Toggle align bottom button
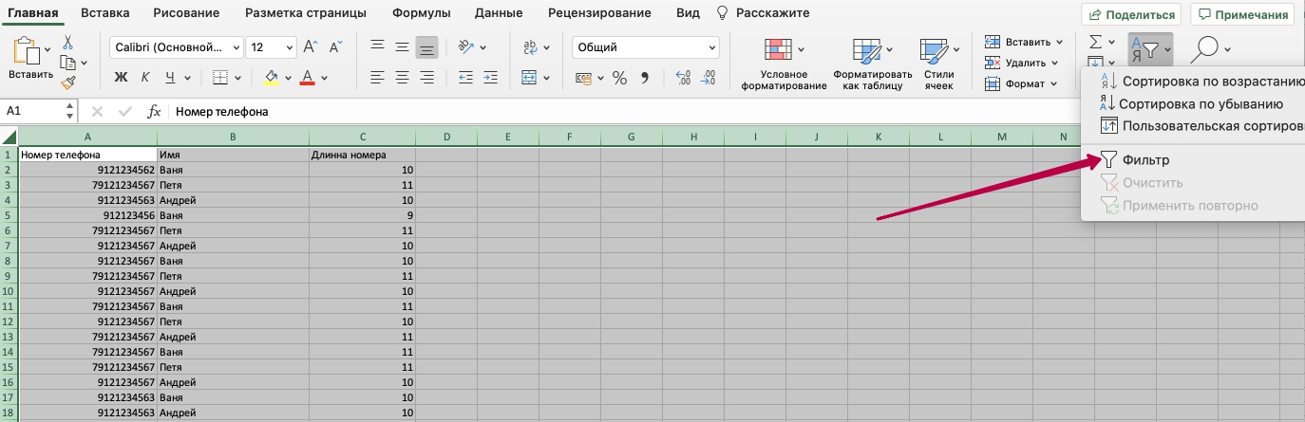 (x=426, y=46)
